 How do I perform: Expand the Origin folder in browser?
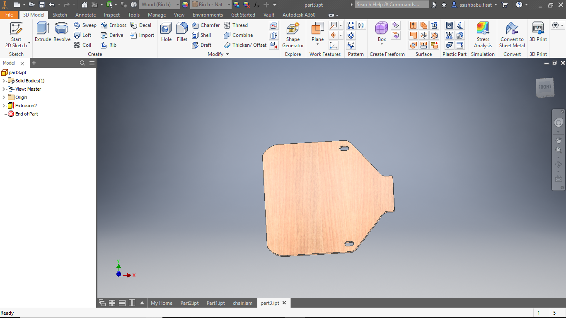point(4,97)
